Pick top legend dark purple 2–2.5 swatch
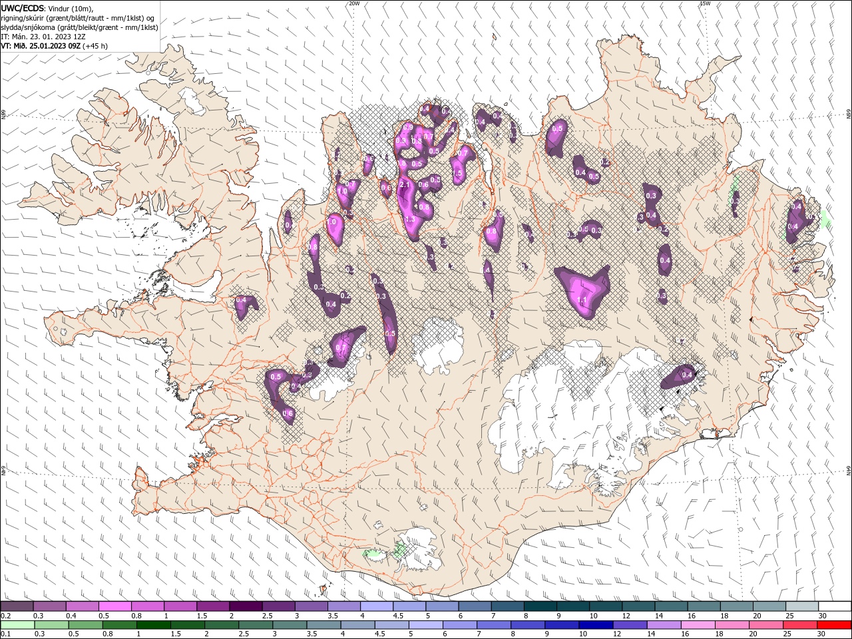 (246, 606)
